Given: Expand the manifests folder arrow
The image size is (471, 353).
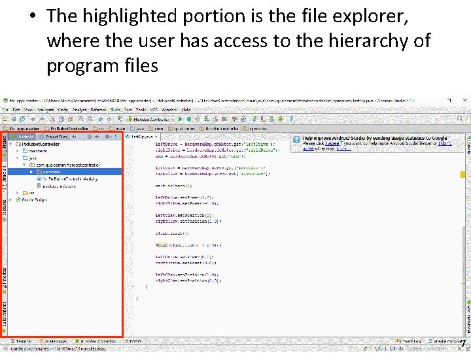Looking at the screenshot, I should tap(18, 151).
